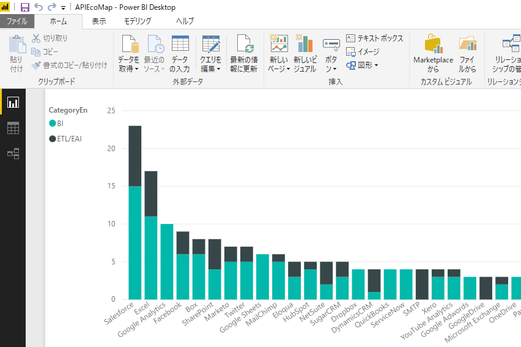521x347 pixels.
Task: Select the NetSuite ETL/EAI dark segment
Action: [x=327, y=273]
